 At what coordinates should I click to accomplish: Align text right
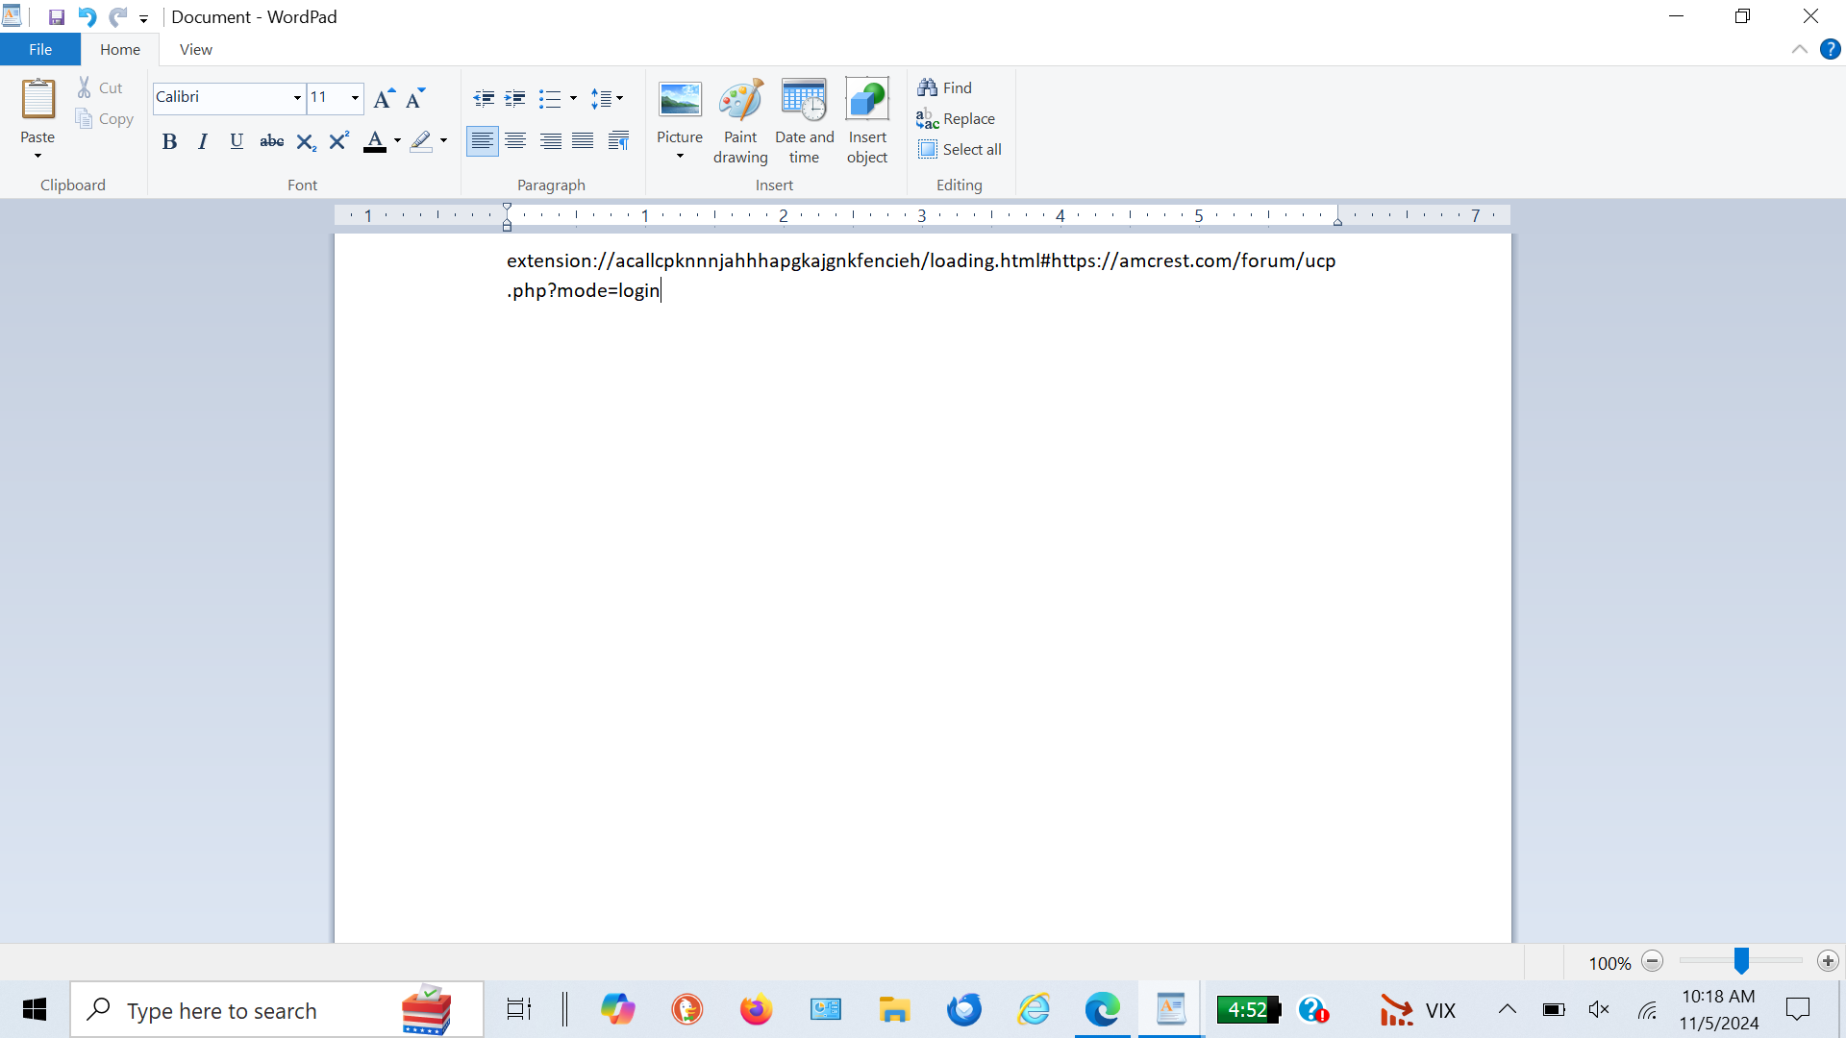pos(550,142)
